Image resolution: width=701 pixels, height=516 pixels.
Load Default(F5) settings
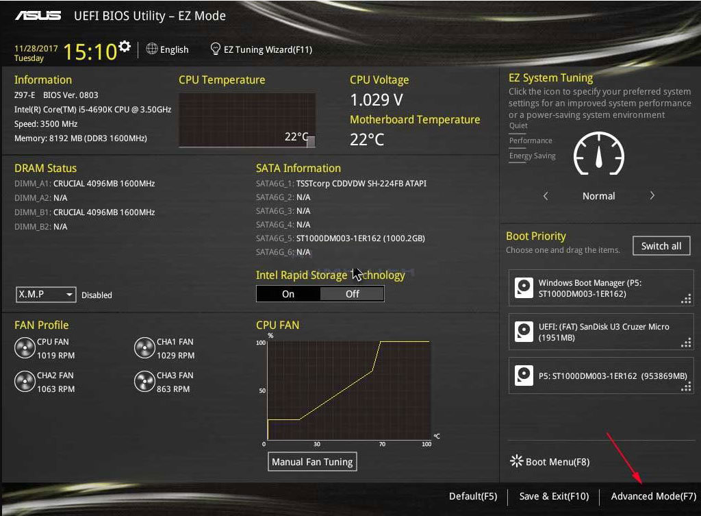point(473,496)
